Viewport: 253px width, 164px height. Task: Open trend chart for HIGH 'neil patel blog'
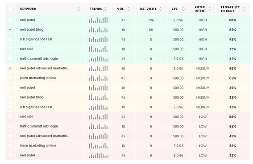(x=98, y=30)
